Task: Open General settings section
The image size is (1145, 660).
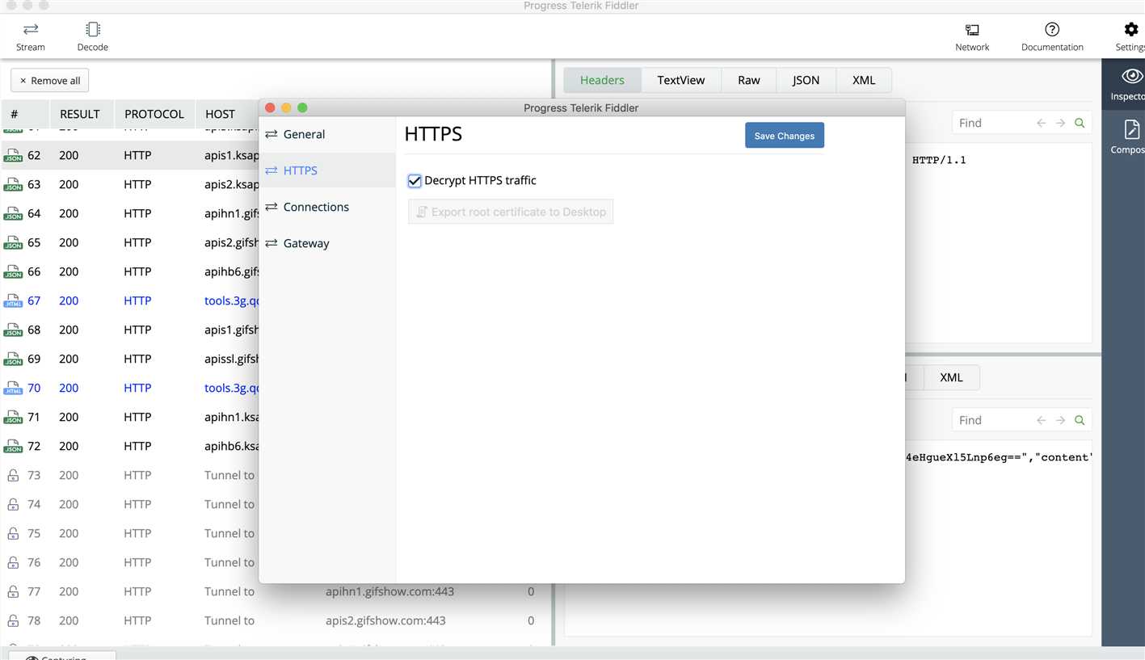Action: (327, 134)
